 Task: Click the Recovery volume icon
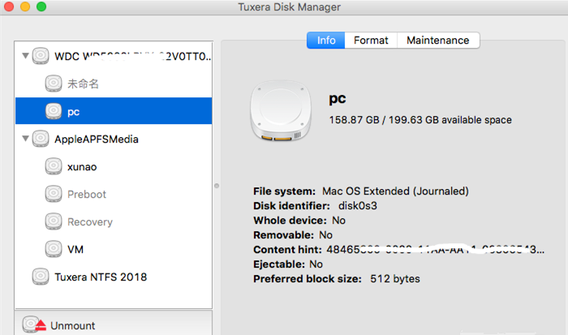pos(54,222)
